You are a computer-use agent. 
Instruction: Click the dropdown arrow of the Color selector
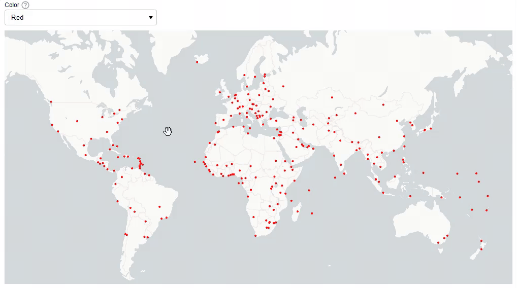coord(150,17)
